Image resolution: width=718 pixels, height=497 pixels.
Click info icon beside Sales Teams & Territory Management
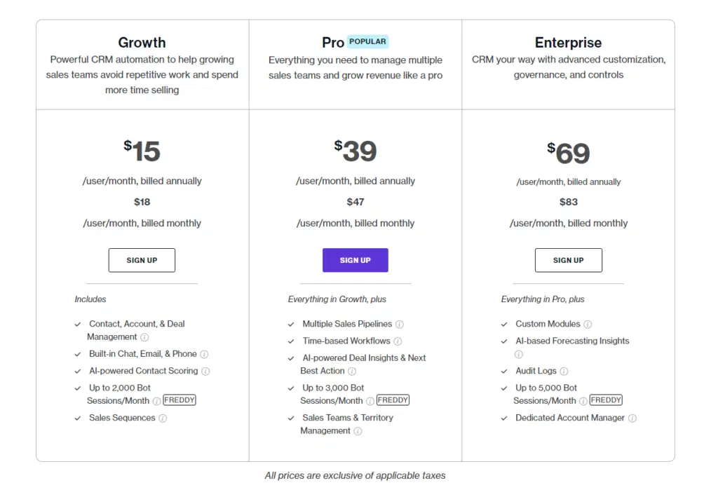(358, 432)
